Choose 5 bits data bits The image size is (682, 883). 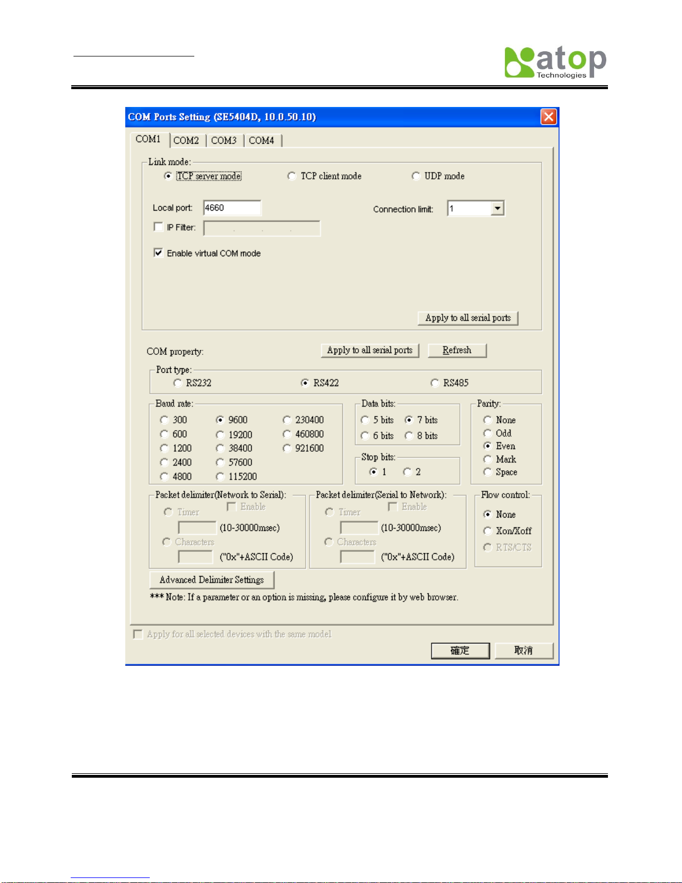pyautogui.click(x=365, y=420)
